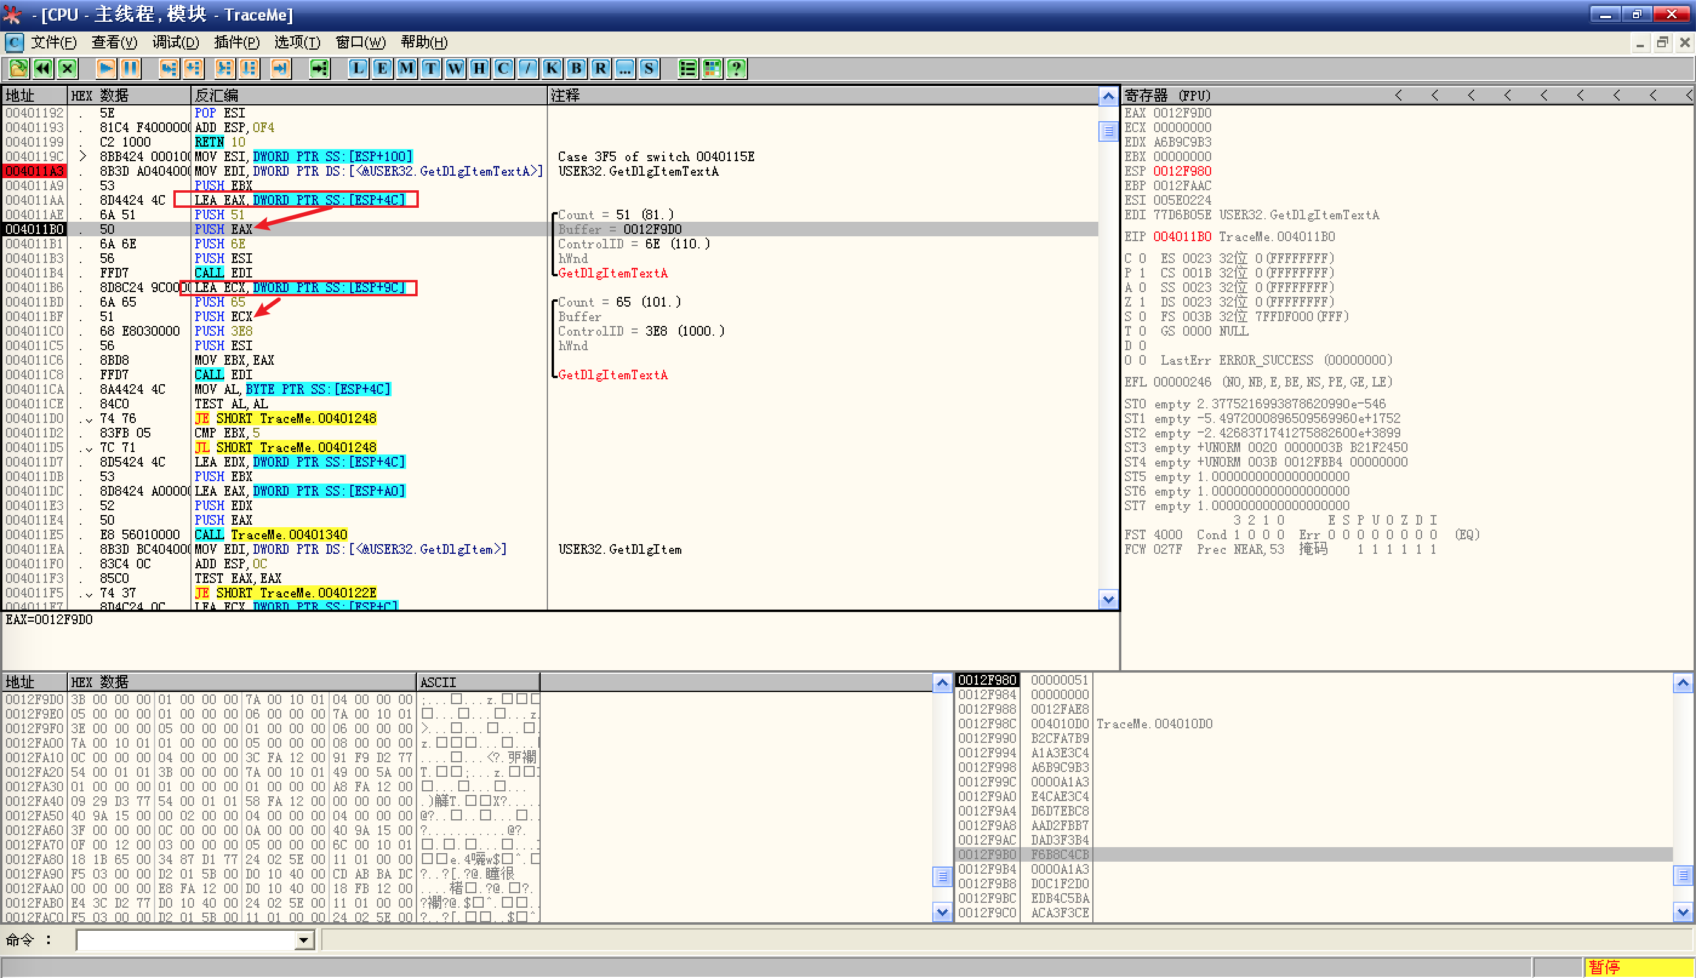Image resolution: width=1696 pixels, height=978 pixels.
Task: Open the 调试(D) debug menu
Action: point(175,42)
